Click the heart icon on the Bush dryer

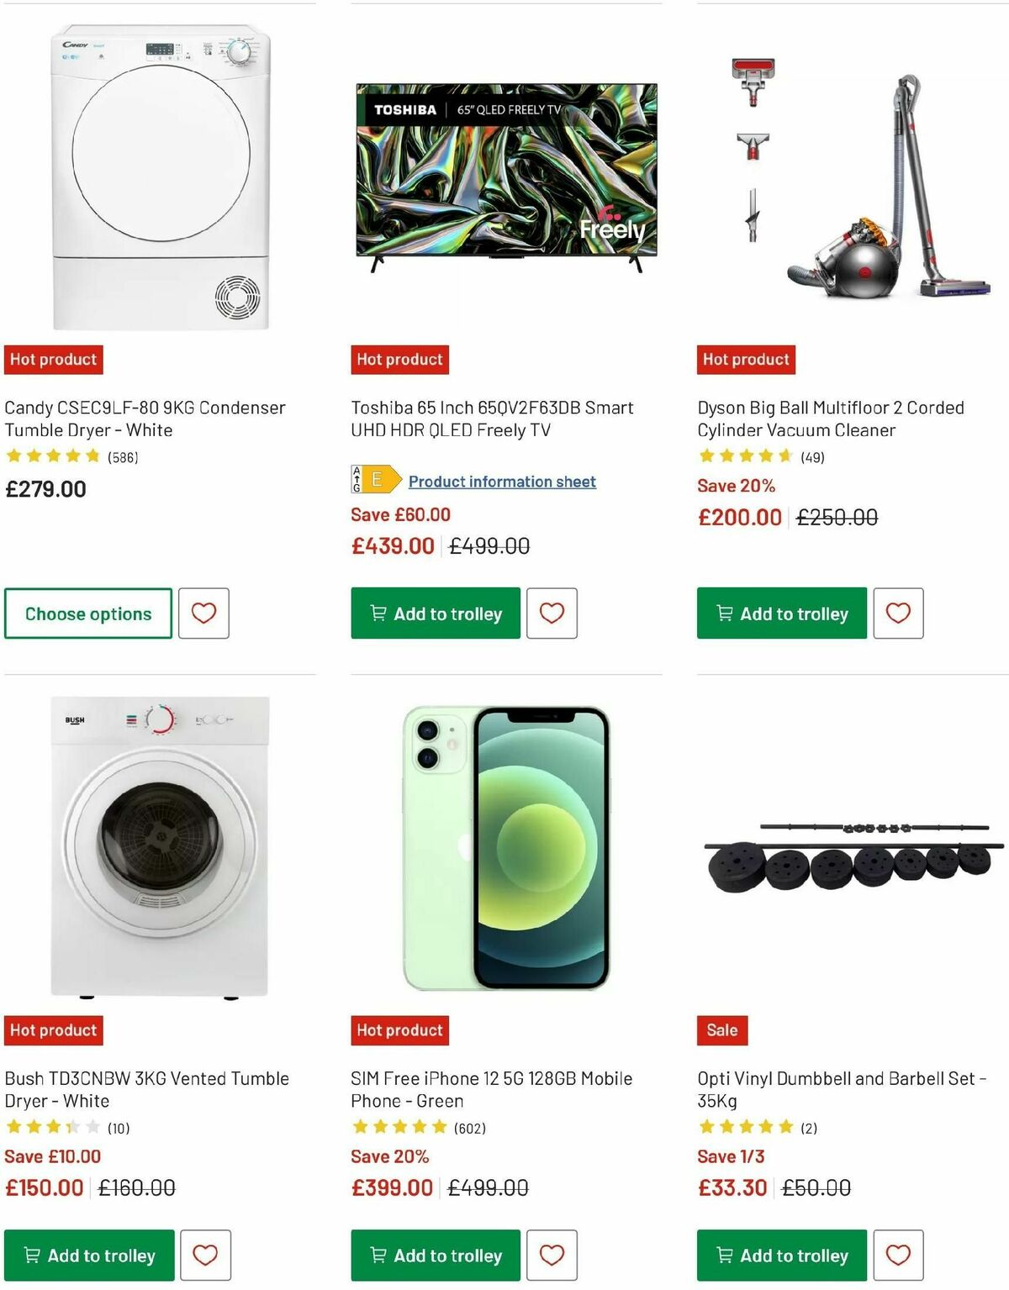206,1256
